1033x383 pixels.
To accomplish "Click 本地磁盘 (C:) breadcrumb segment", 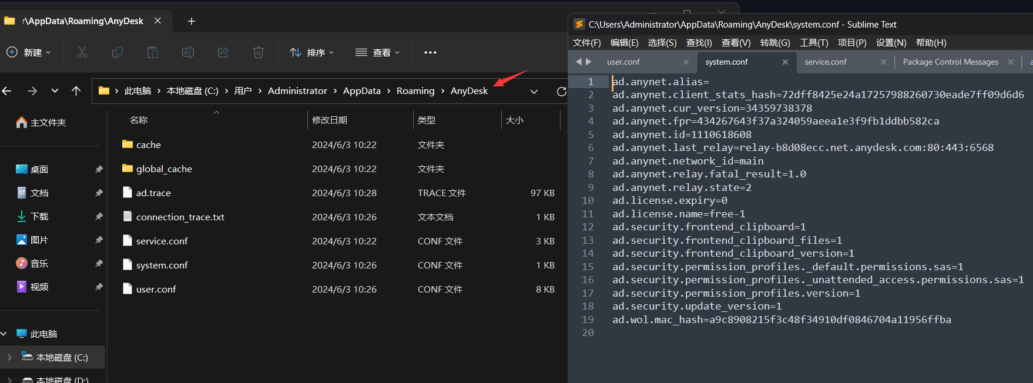I will (x=192, y=91).
